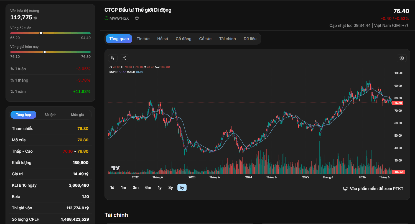Click the monitor icon beside PTKT link
The width and height of the screenshot is (415, 224).
pyautogui.click(x=345, y=189)
